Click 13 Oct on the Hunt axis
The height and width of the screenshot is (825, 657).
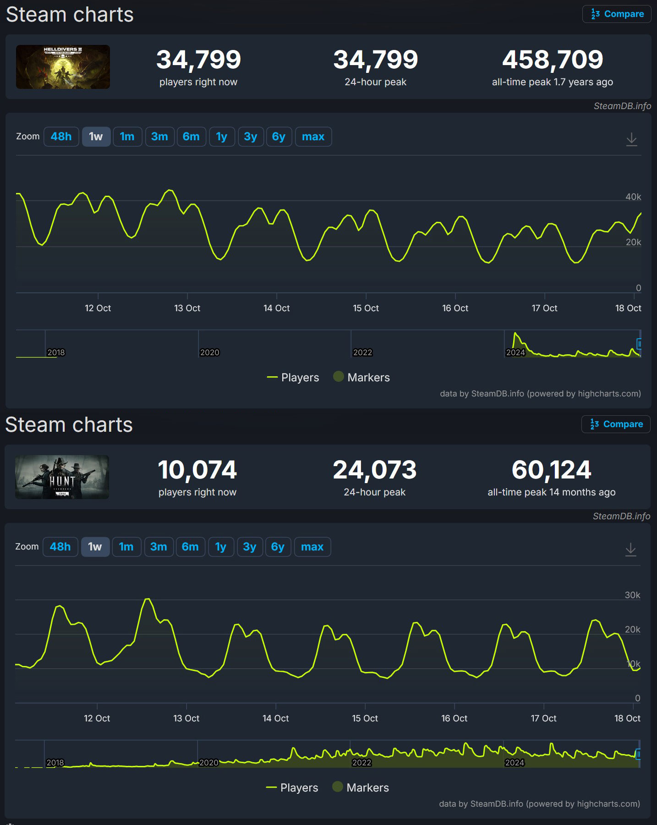186,718
